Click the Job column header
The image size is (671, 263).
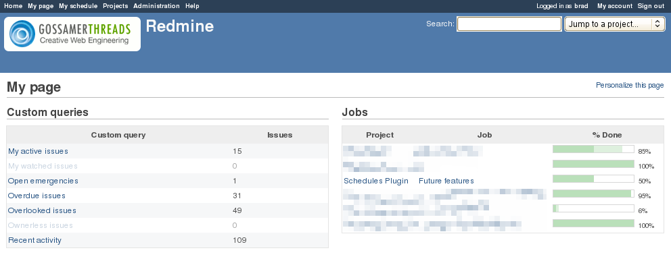point(485,135)
